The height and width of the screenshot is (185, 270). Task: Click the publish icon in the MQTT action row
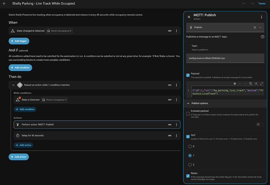tap(18, 125)
